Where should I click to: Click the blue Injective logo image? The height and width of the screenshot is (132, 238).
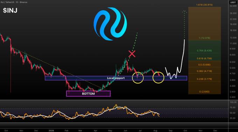[x=110, y=24]
